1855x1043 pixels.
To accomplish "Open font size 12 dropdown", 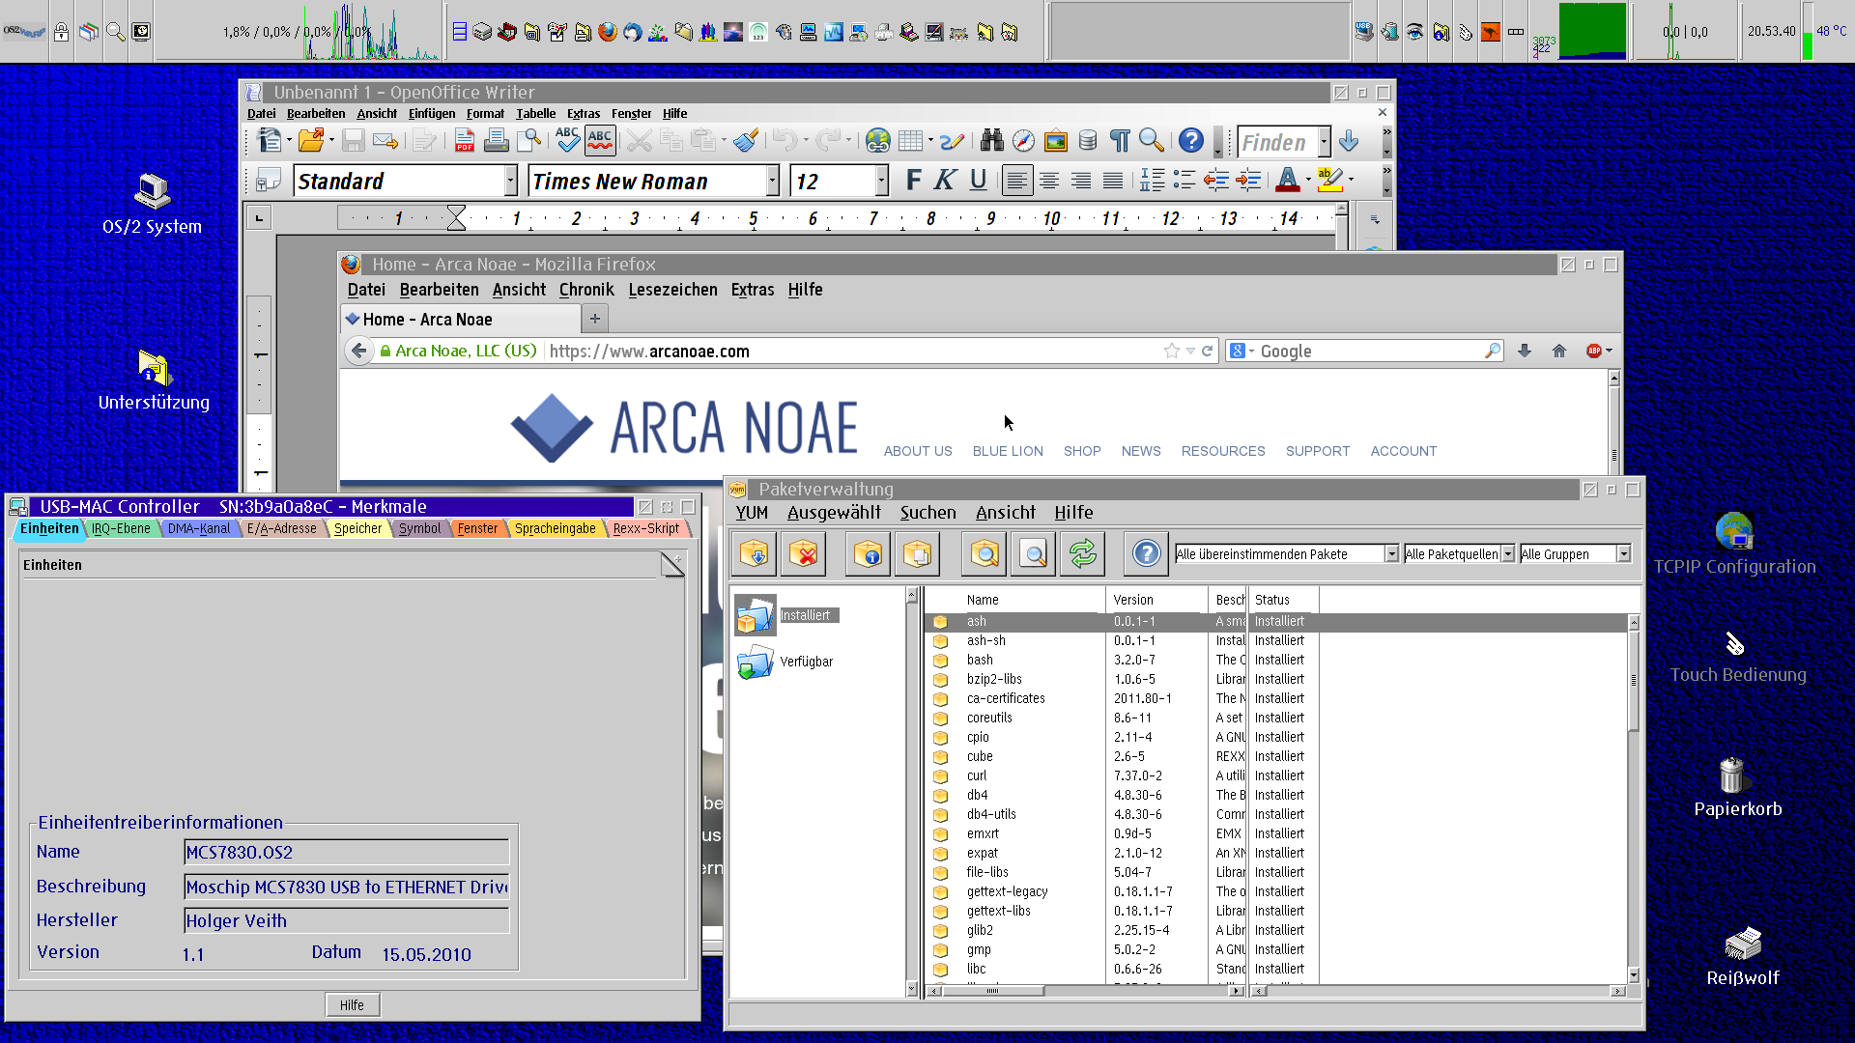I will coord(881,182).
